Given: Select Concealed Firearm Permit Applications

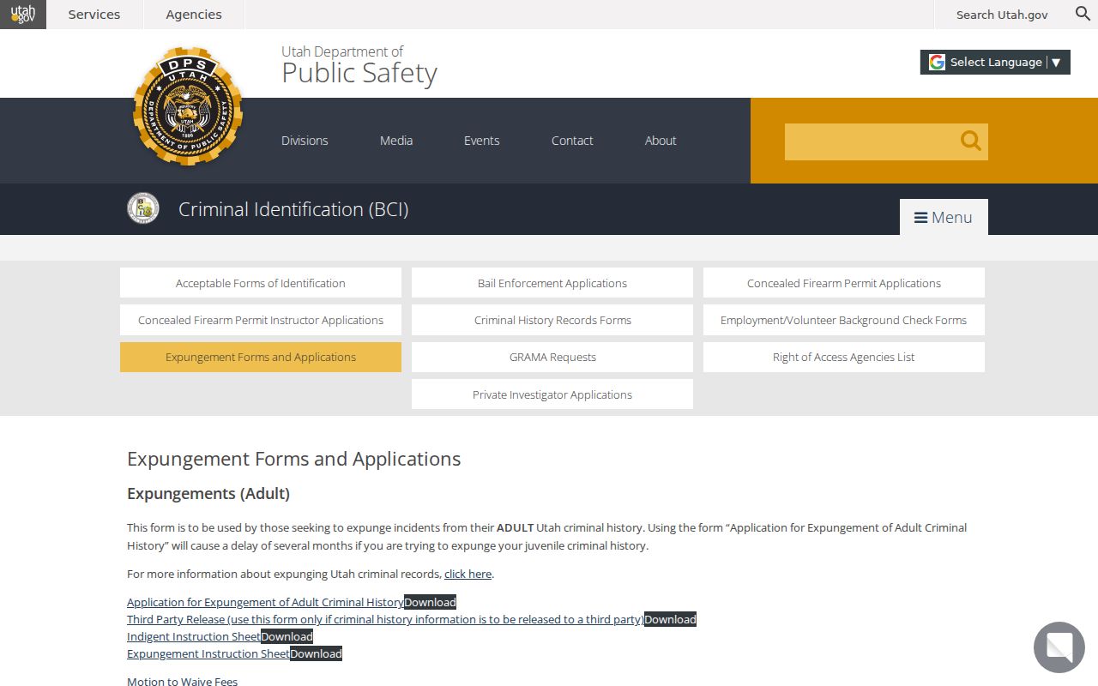Looking at the screenshot, I should pyautogui.click(x=844, y=283).
